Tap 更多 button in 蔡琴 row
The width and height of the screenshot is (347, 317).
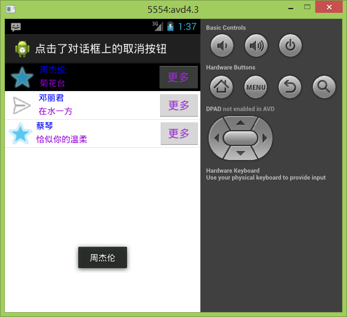179,133
